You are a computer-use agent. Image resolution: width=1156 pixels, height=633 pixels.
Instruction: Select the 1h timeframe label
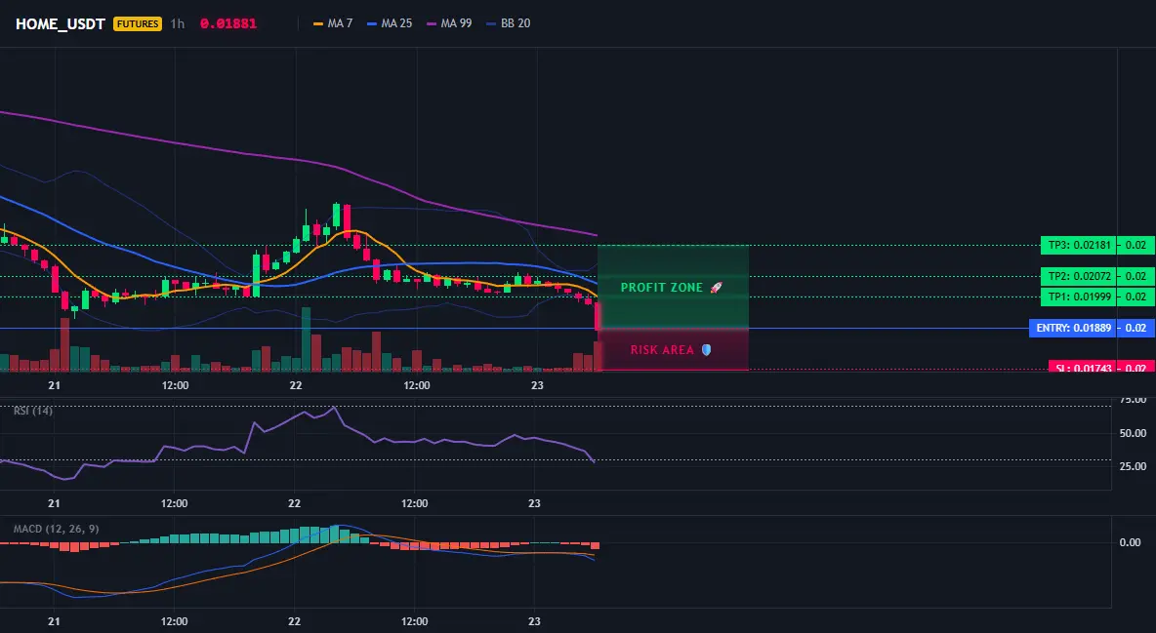point(177,23)
